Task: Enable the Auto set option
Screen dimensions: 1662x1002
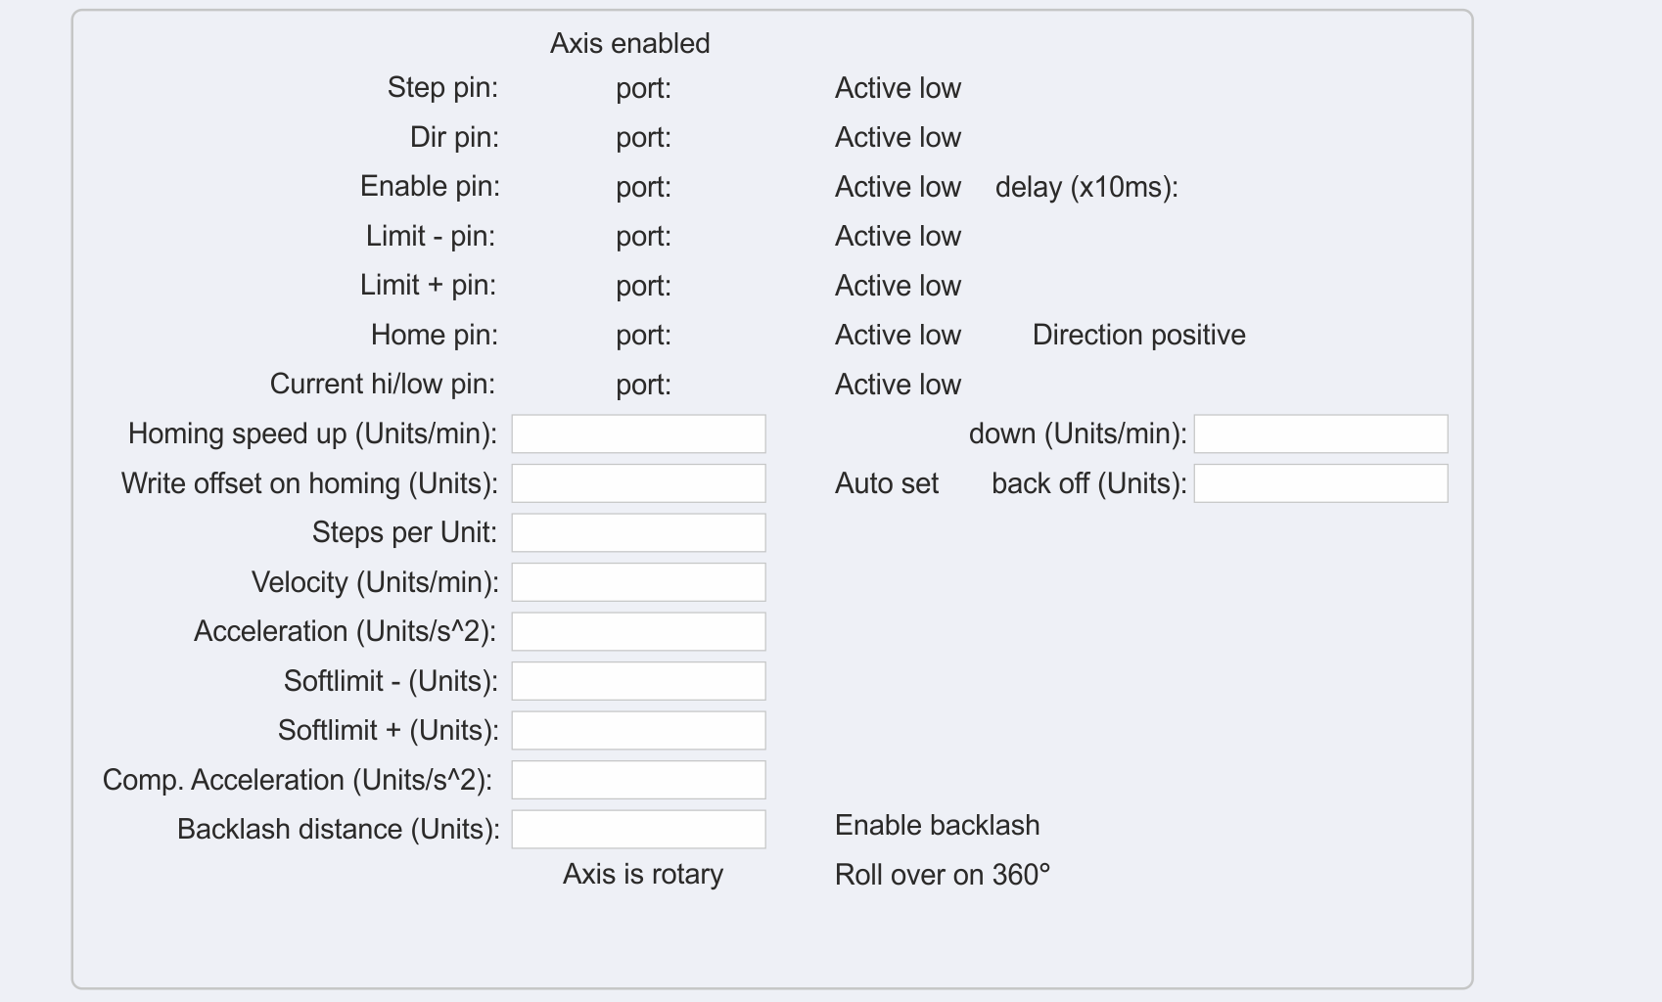Action: coord(886,483)
